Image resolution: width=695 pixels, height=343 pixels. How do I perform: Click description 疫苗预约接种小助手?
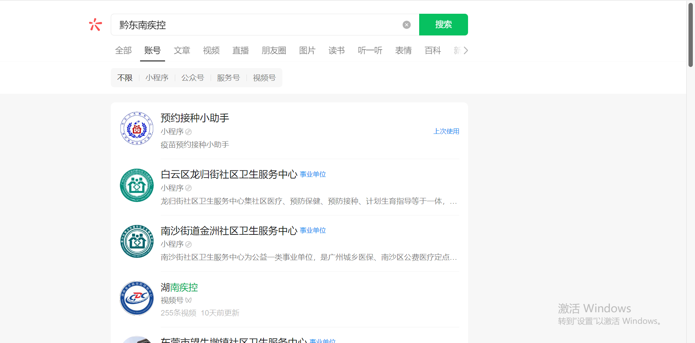[x=195, y=145]
